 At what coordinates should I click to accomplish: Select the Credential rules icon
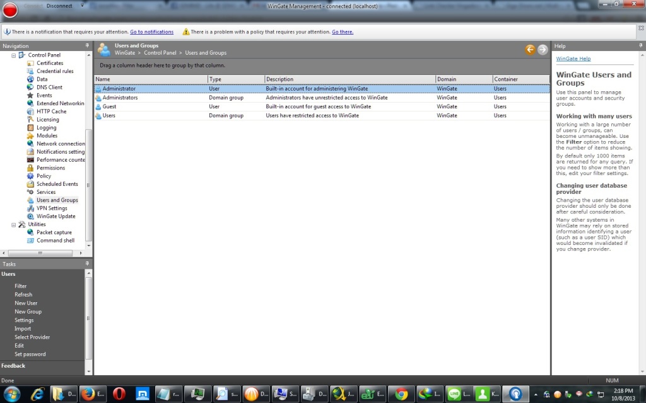point(30,71)
